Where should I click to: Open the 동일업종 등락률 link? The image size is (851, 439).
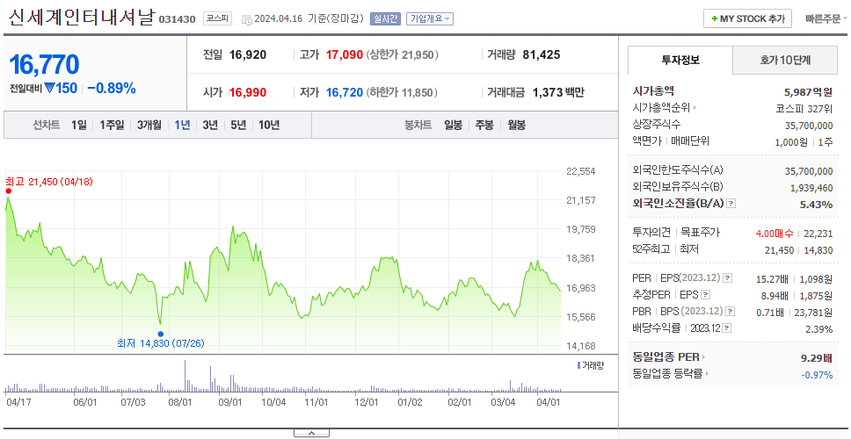coord(671,373)
